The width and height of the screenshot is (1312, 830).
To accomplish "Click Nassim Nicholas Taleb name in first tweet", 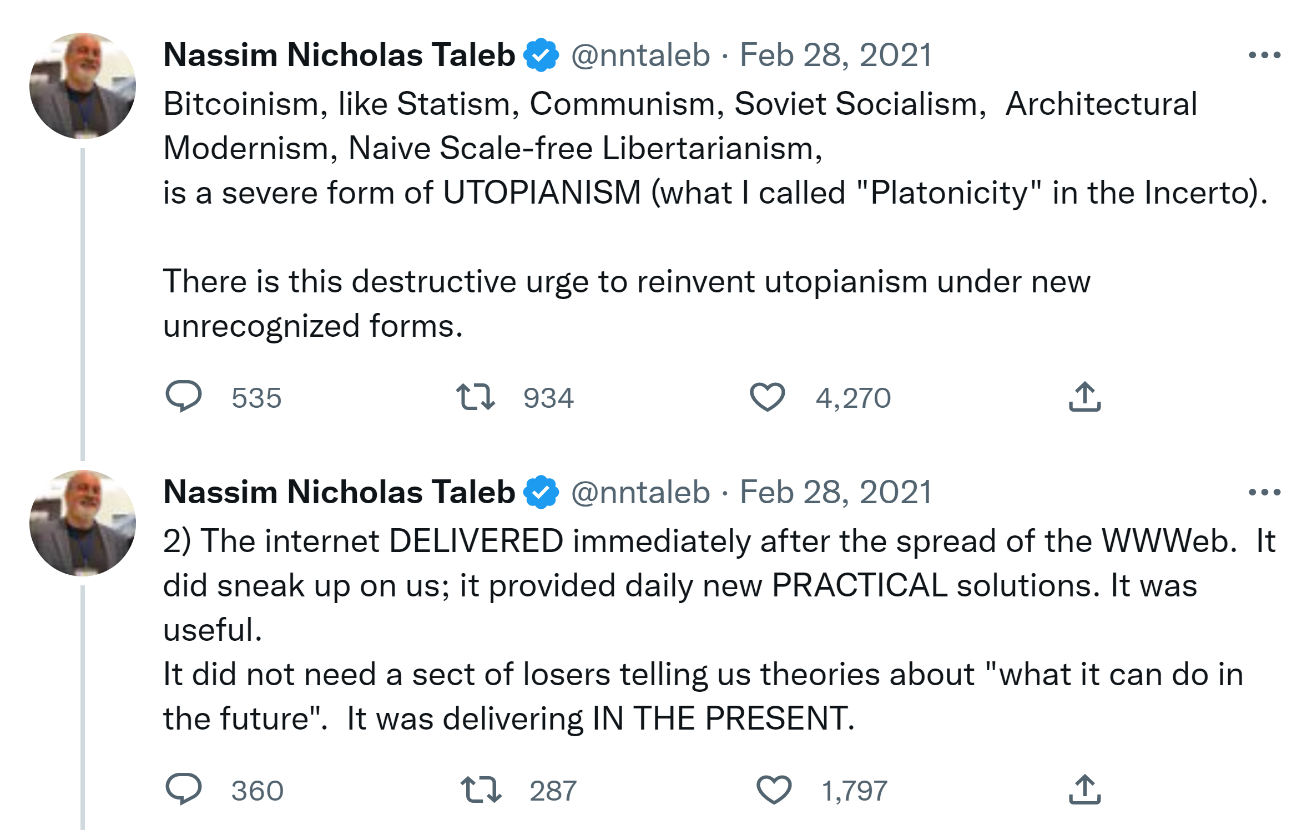I will (339, 55).
